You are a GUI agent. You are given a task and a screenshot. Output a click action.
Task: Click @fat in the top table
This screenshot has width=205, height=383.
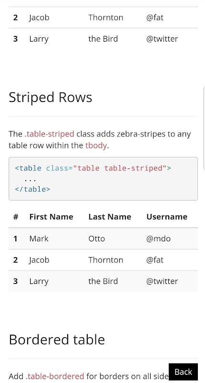point(155,17)
